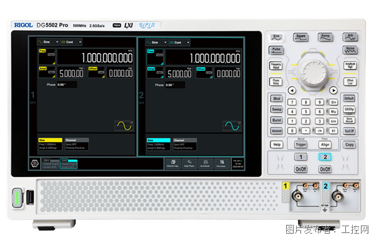Click the rotary adjustment knob
Screen dimensions: 374x238
click(x=313, y=72)
